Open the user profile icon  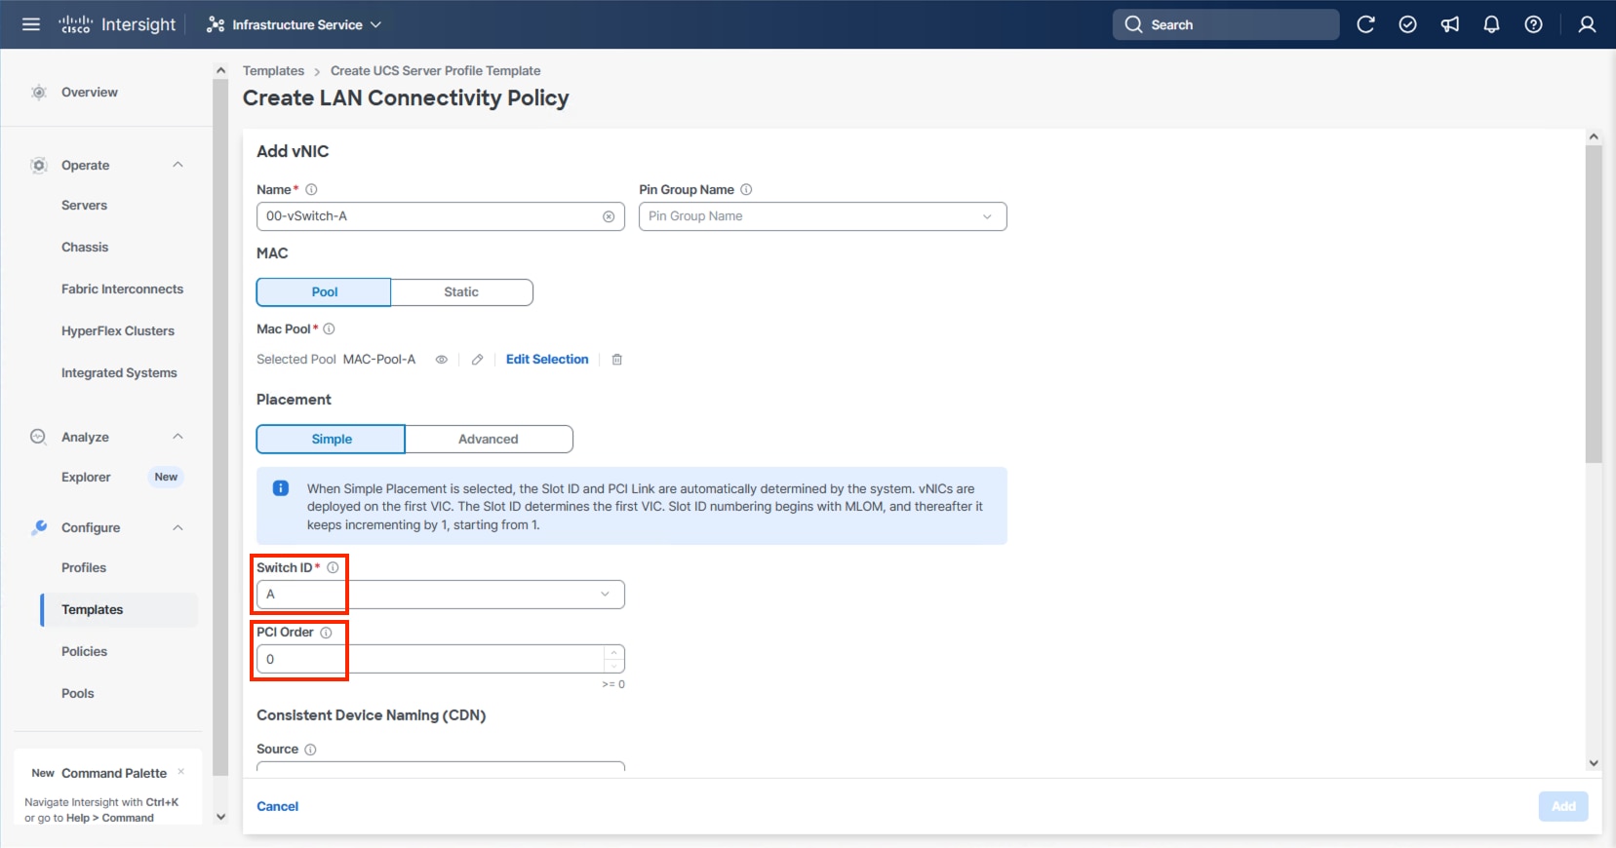click(x=1587, y=24)
